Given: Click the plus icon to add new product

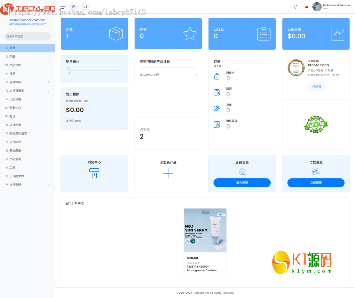Looking at the screenshot, I should coord(168,173).
